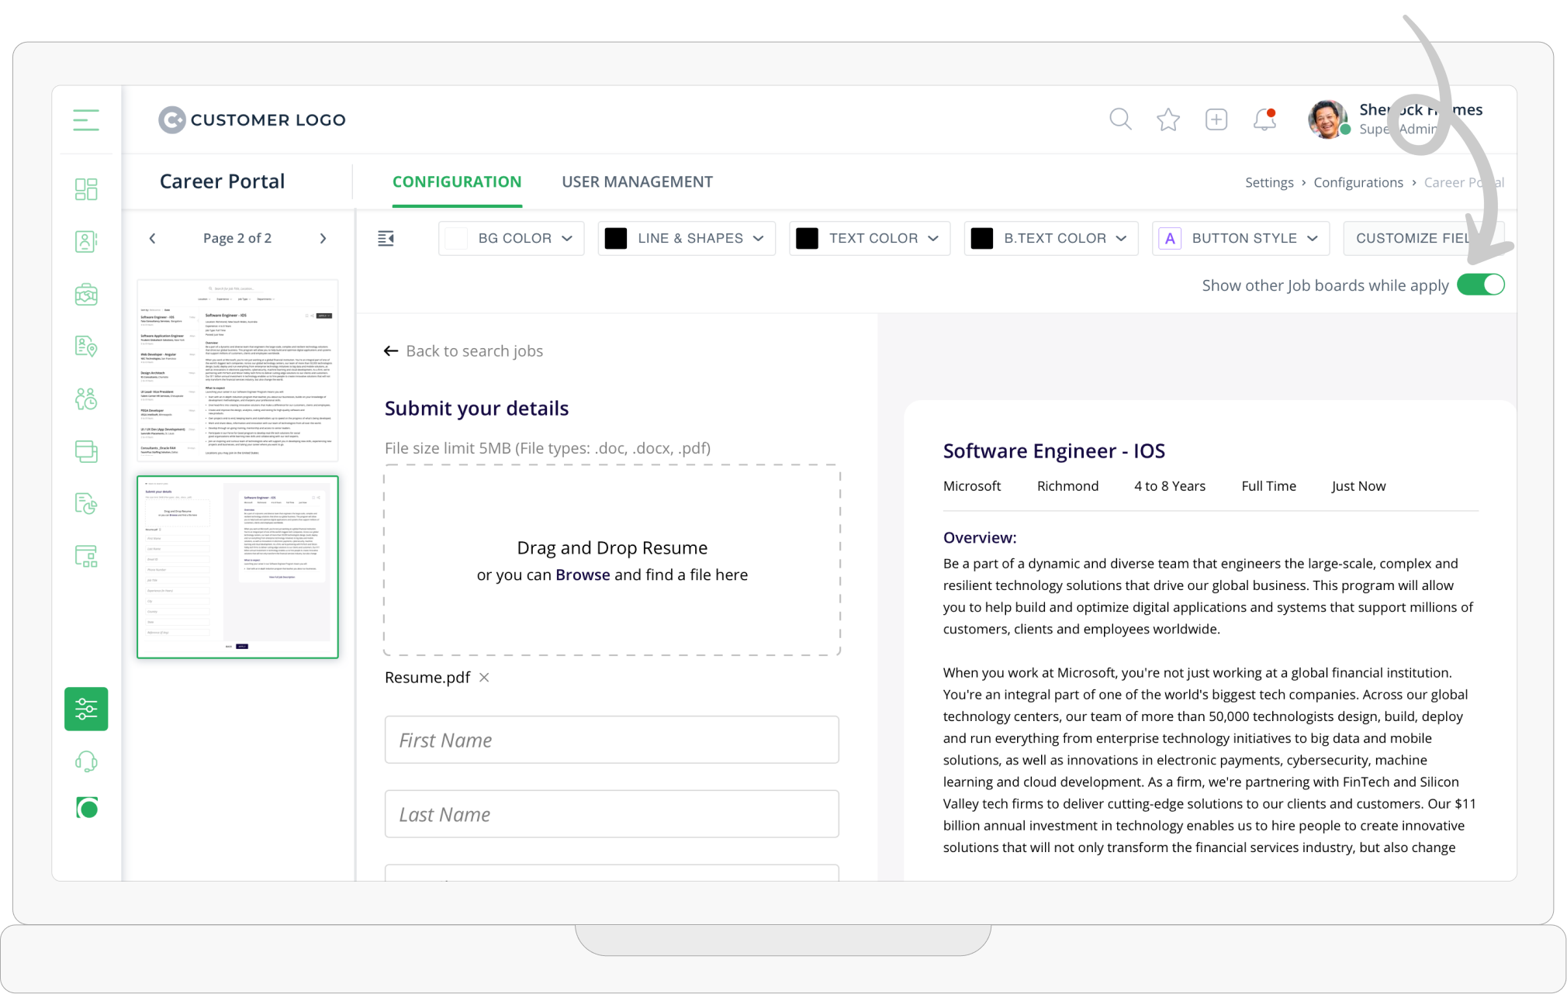Click the Browse link in resume dropzone
The image size is (1567, 994).
[583, 575]
